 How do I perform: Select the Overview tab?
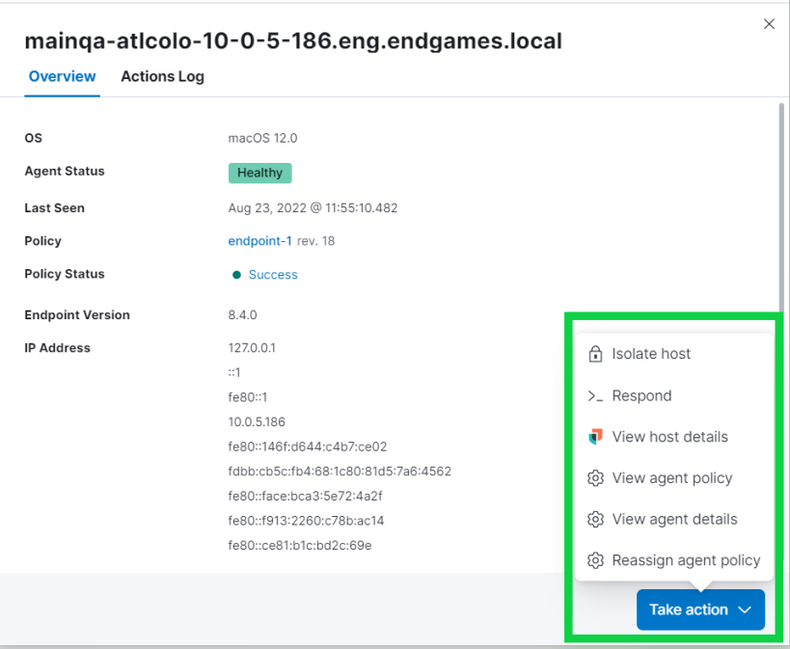click(x=62, y=76)
